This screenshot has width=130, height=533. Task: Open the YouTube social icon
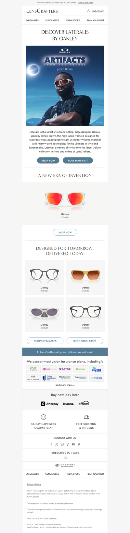click(73, 444)
